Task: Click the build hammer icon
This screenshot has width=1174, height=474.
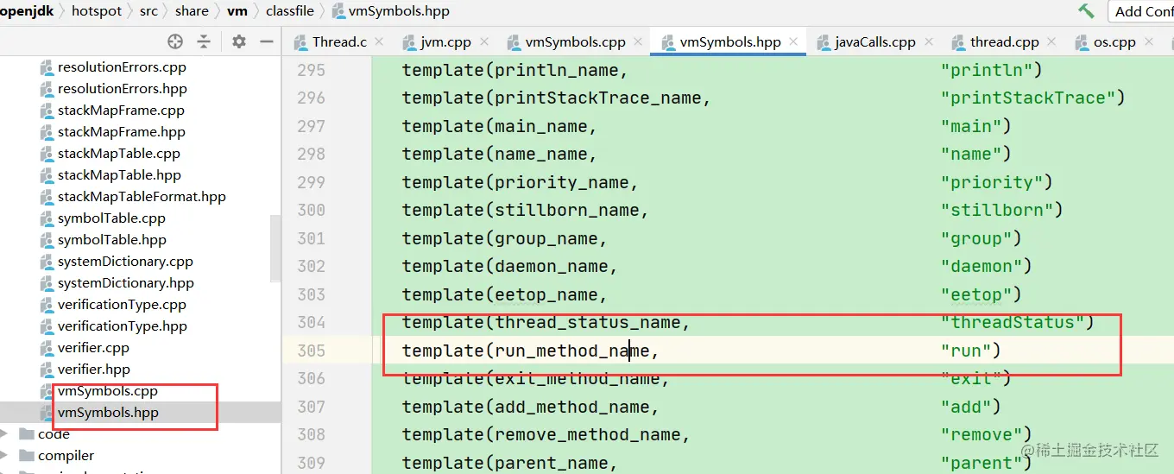Action: [x=1086, y=11]
